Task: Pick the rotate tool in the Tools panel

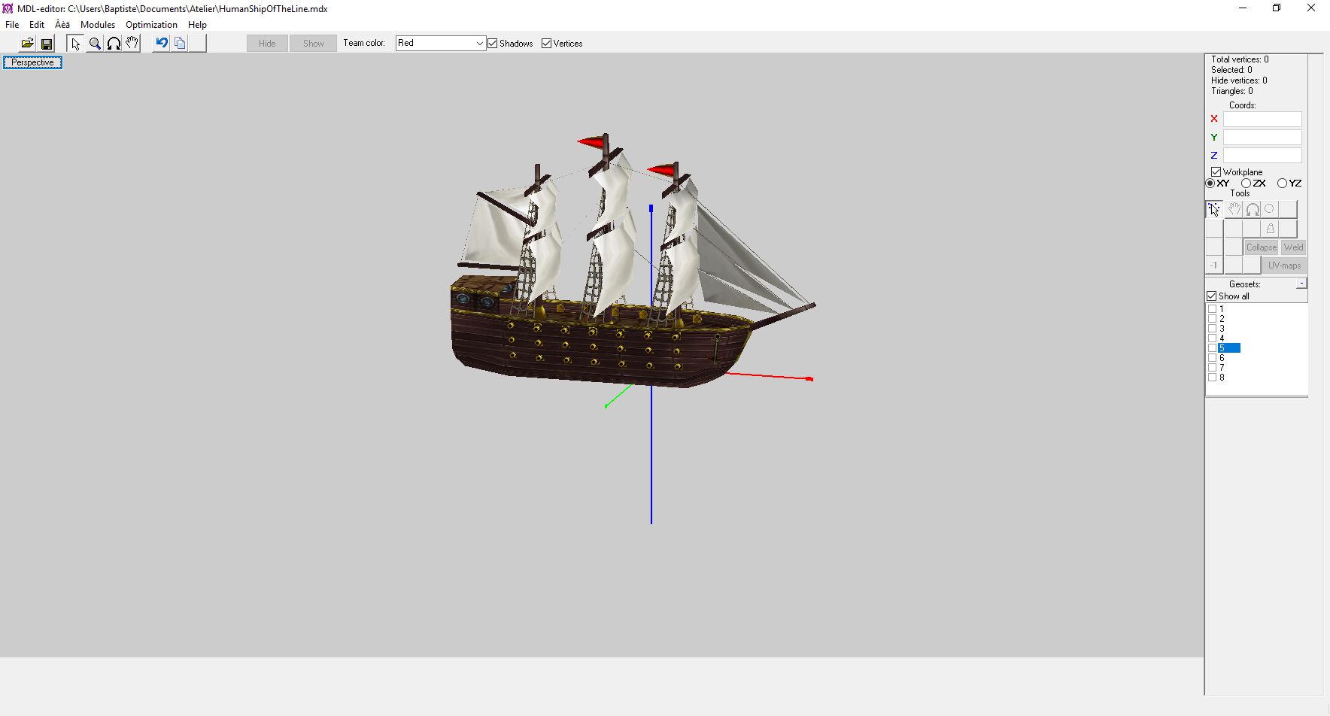Action: (1253, 210)
